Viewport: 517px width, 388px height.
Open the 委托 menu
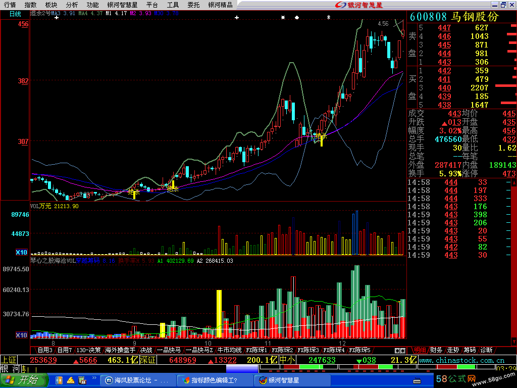coord(193,5)
